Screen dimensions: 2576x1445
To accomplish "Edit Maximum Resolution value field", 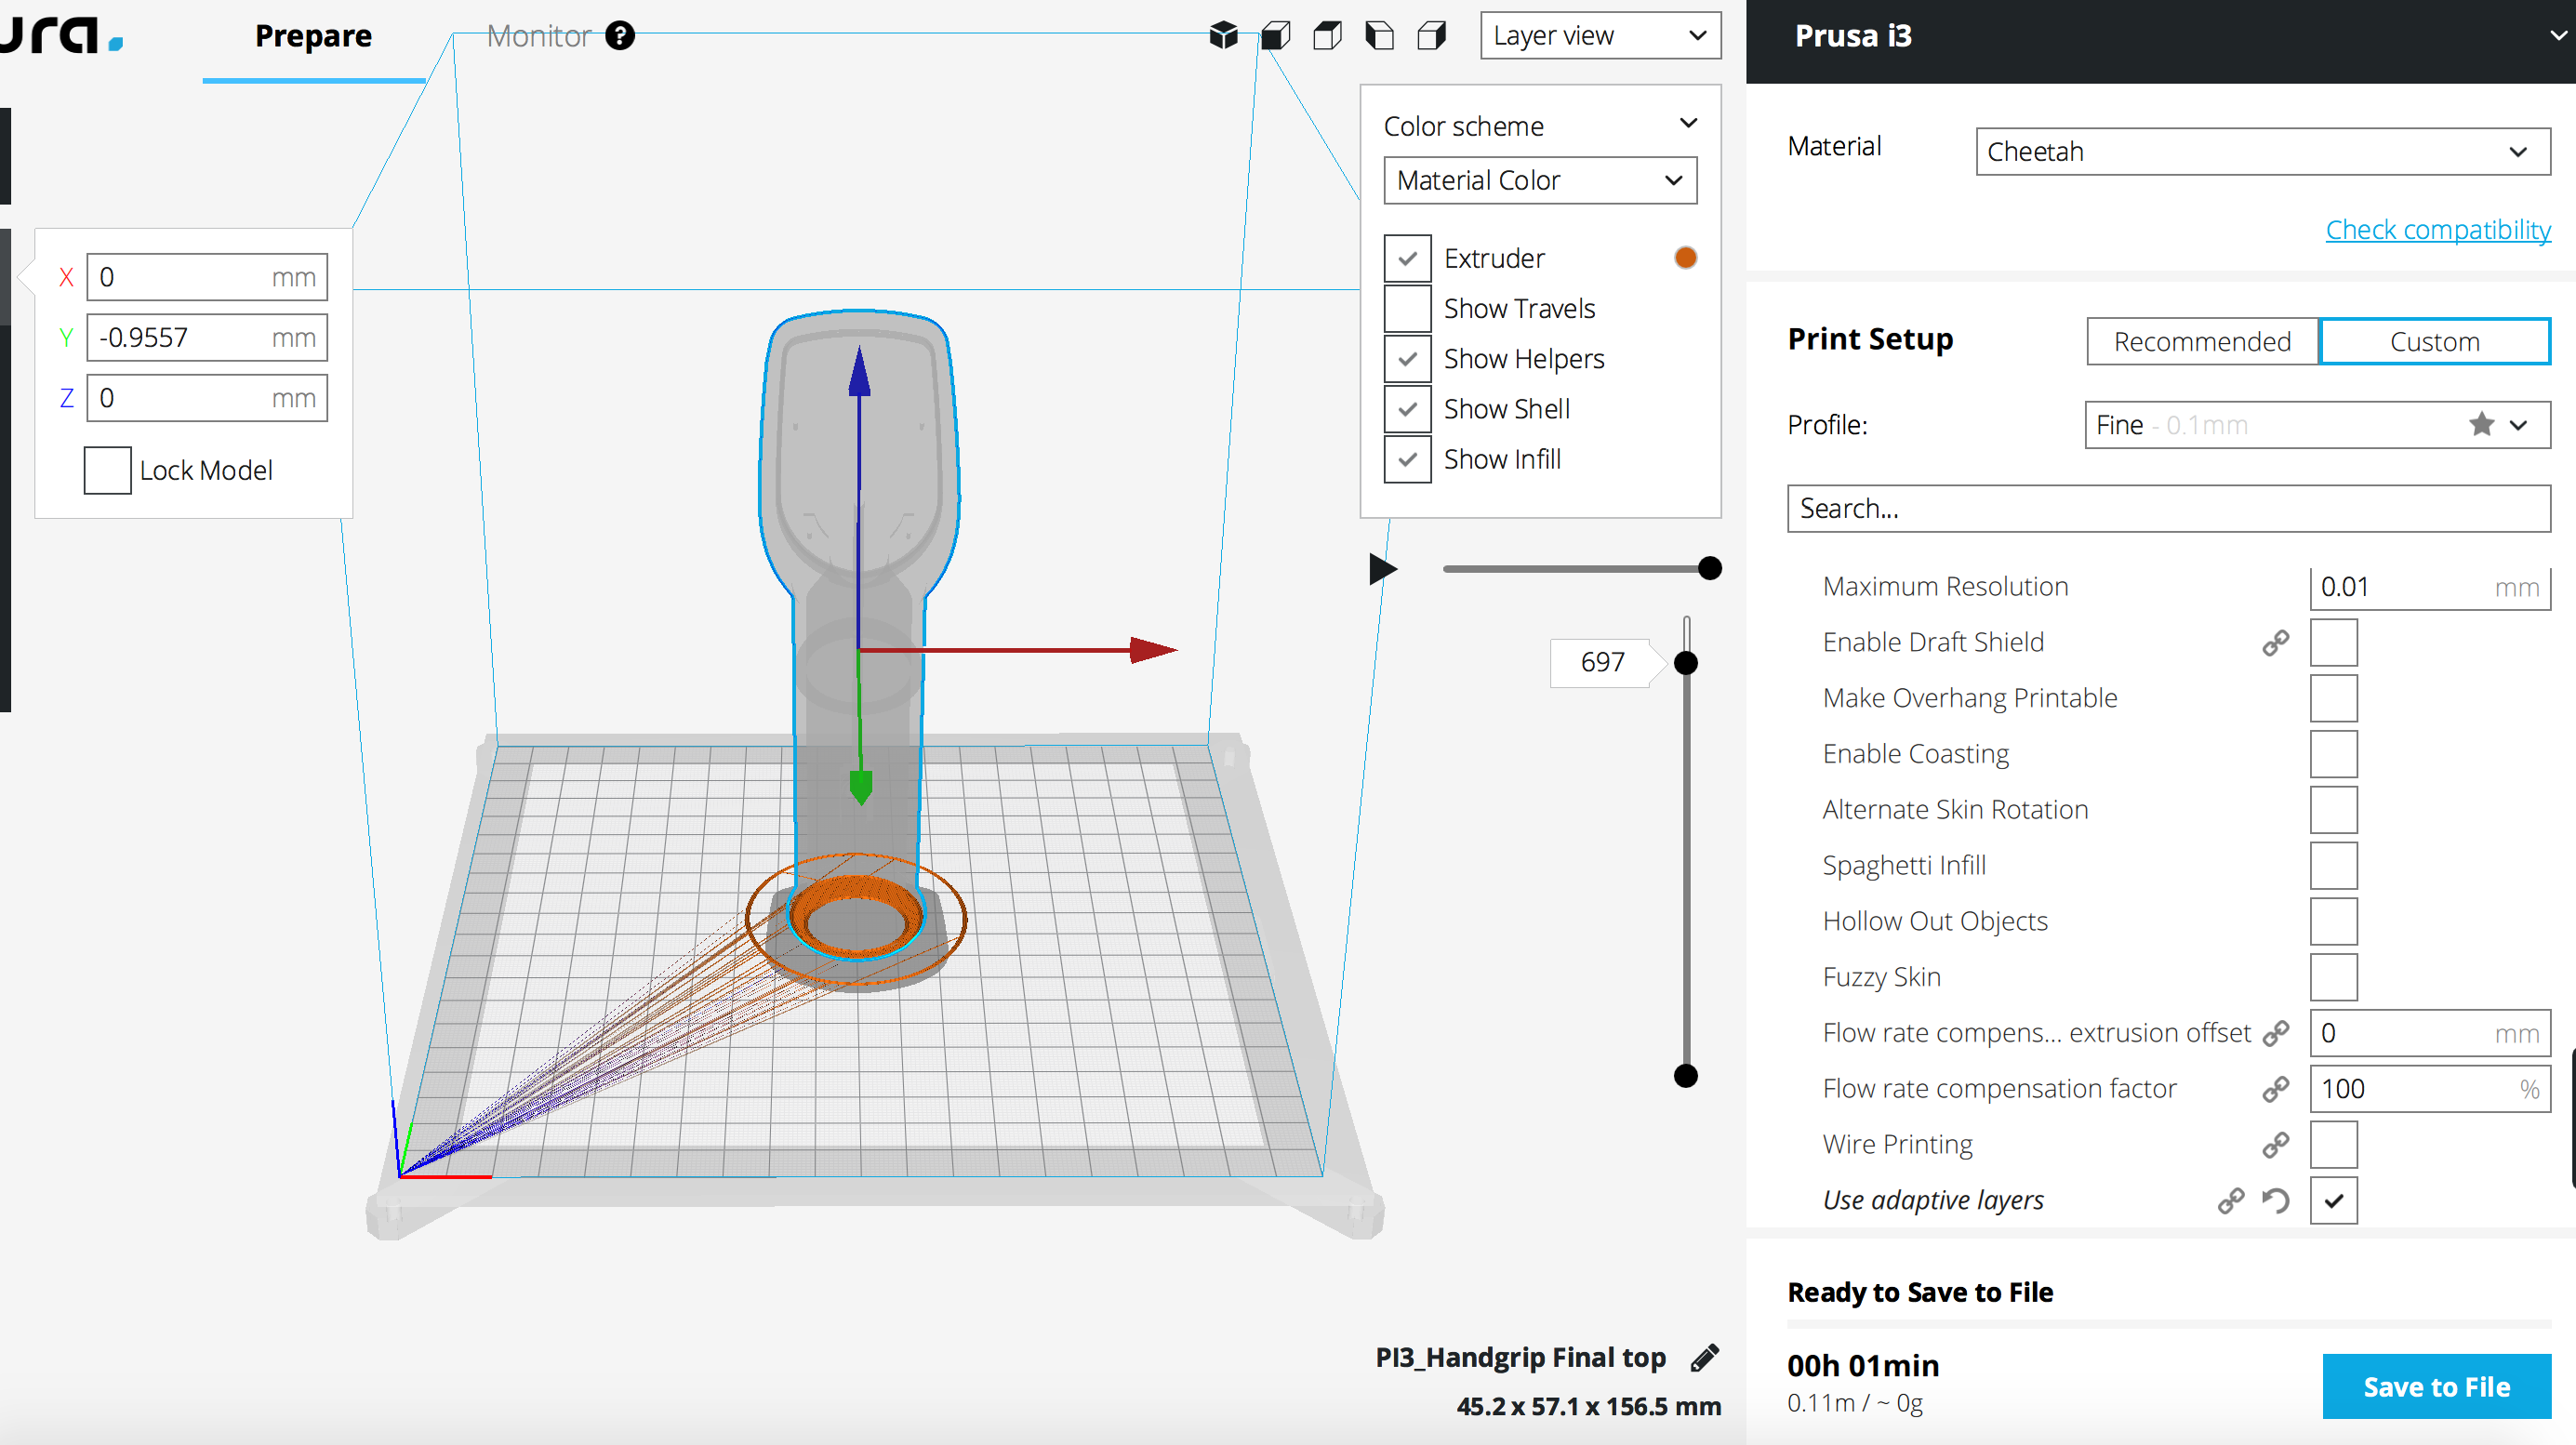I will (2430, 587).
